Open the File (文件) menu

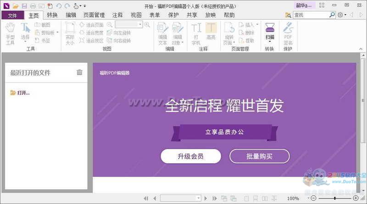click(12, 16)
